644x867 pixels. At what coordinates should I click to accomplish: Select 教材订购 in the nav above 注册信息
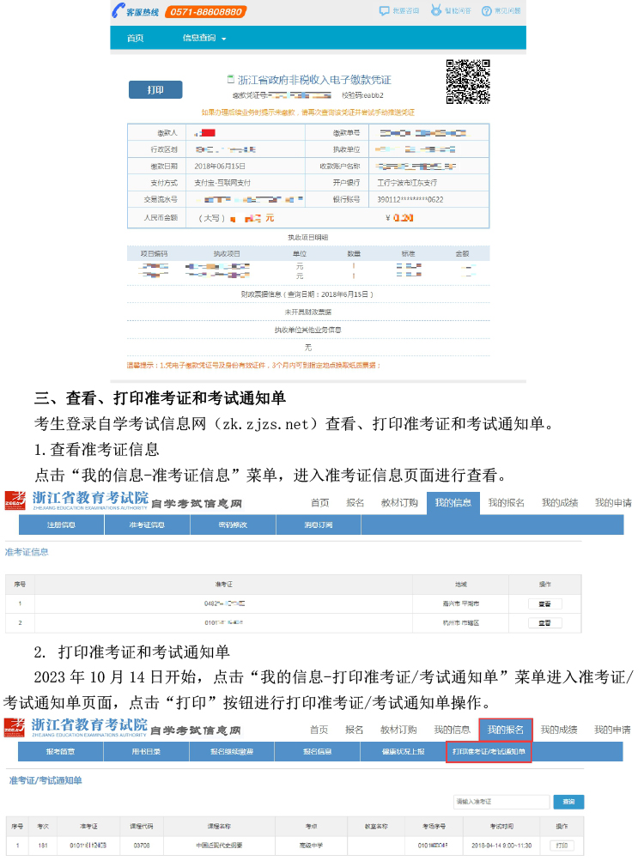[399, 503]
